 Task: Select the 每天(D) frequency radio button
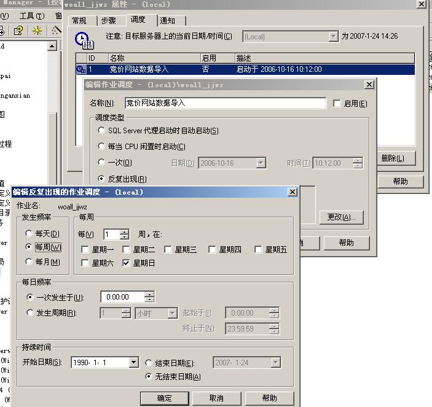pyautogui.click(x=29, y=233)
